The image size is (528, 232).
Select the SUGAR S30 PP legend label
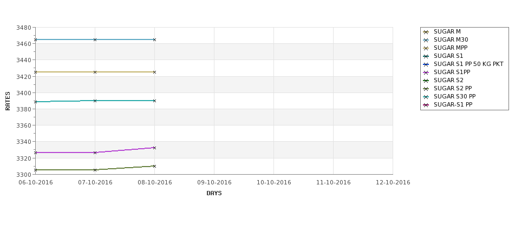[x=454, y=96]
